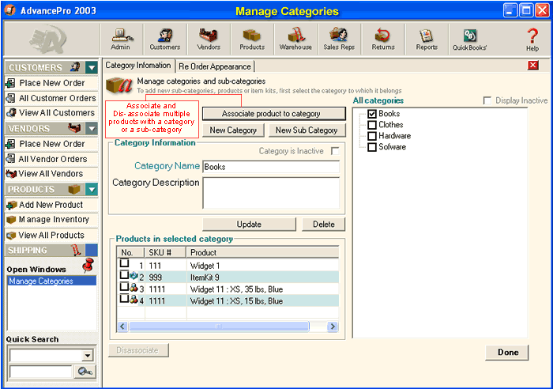Click the Disassociate button
Viewport: 553px width, 389px height.
pos(138,350)
